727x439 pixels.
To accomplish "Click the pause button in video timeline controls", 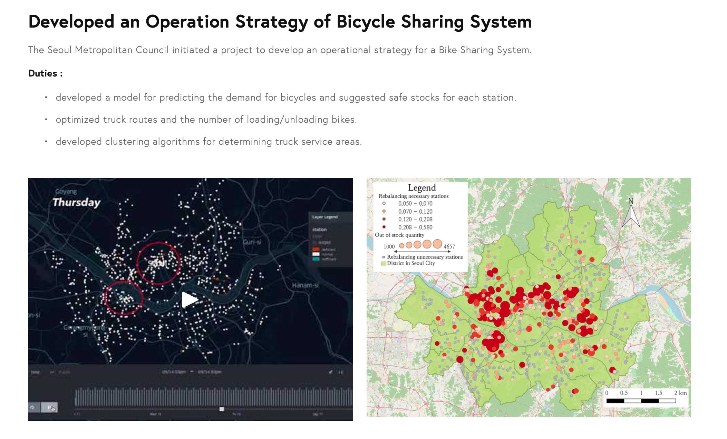I will 50,407.
